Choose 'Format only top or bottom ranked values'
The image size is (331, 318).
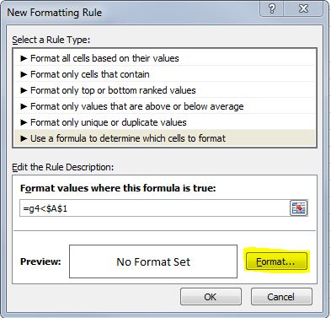coord(165,90)
